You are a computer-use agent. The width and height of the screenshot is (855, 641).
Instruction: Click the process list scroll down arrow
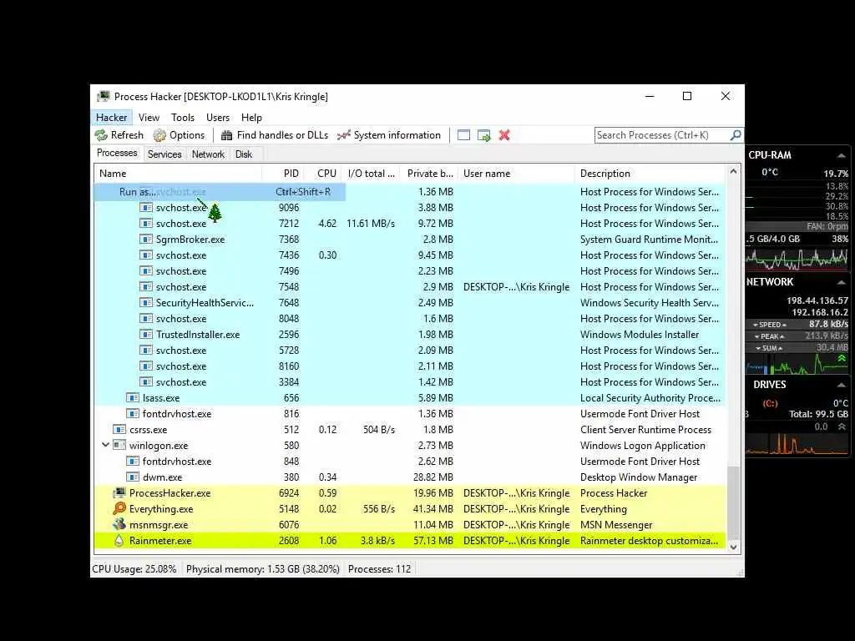click(x=733, y=548)
